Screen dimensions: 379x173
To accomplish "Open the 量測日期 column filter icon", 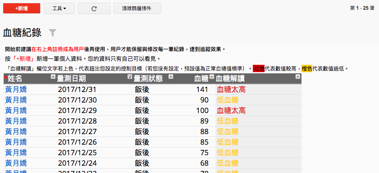I will (129, 77).
